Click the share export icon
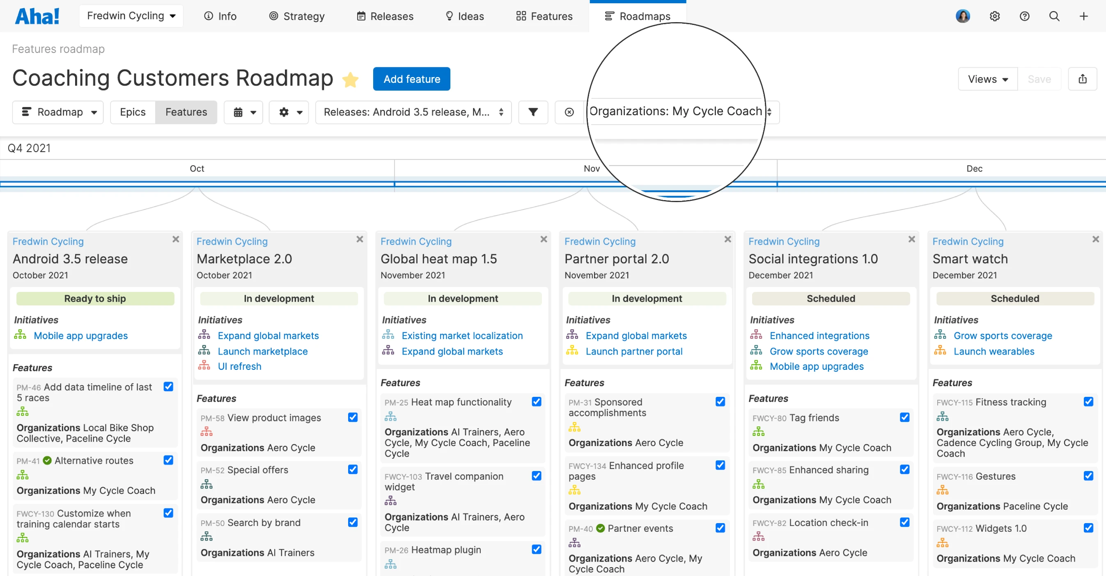Image resolution: width=1106 pixels, height=576 pixels. pos(1082,79)
